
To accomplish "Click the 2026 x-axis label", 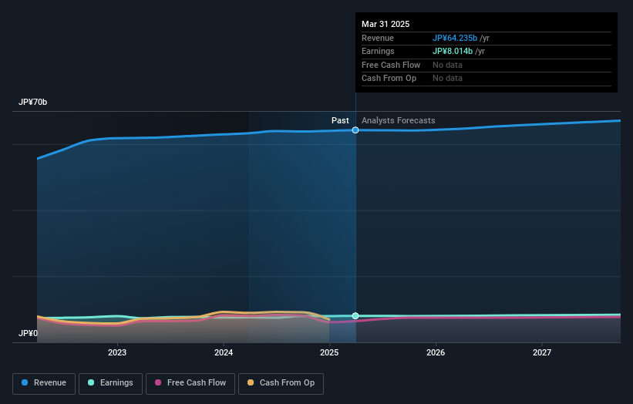I will (436, 353).
